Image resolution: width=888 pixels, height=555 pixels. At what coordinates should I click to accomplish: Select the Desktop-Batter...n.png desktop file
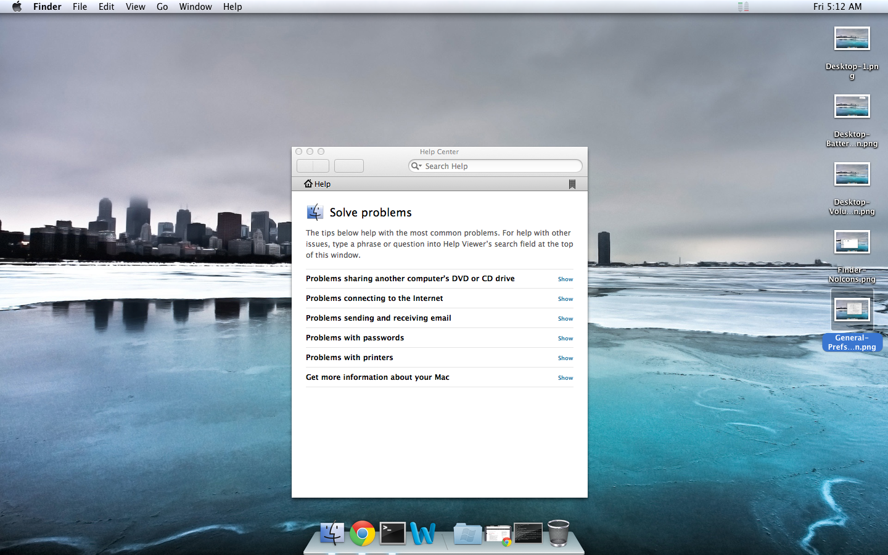pyautogui.click(x=852, y=107)
